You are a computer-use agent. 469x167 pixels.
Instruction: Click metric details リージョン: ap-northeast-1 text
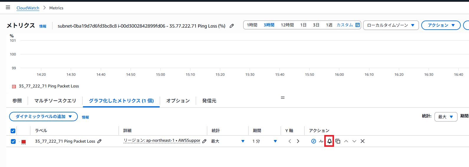[162, 141]
